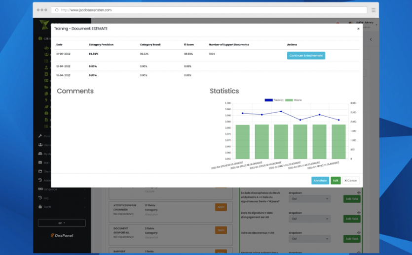Click the OnsPanel brand logo in sidebar footer
The height and width of the screenshot is (255, 412).
pyautogui.click(x=62, y=235)
